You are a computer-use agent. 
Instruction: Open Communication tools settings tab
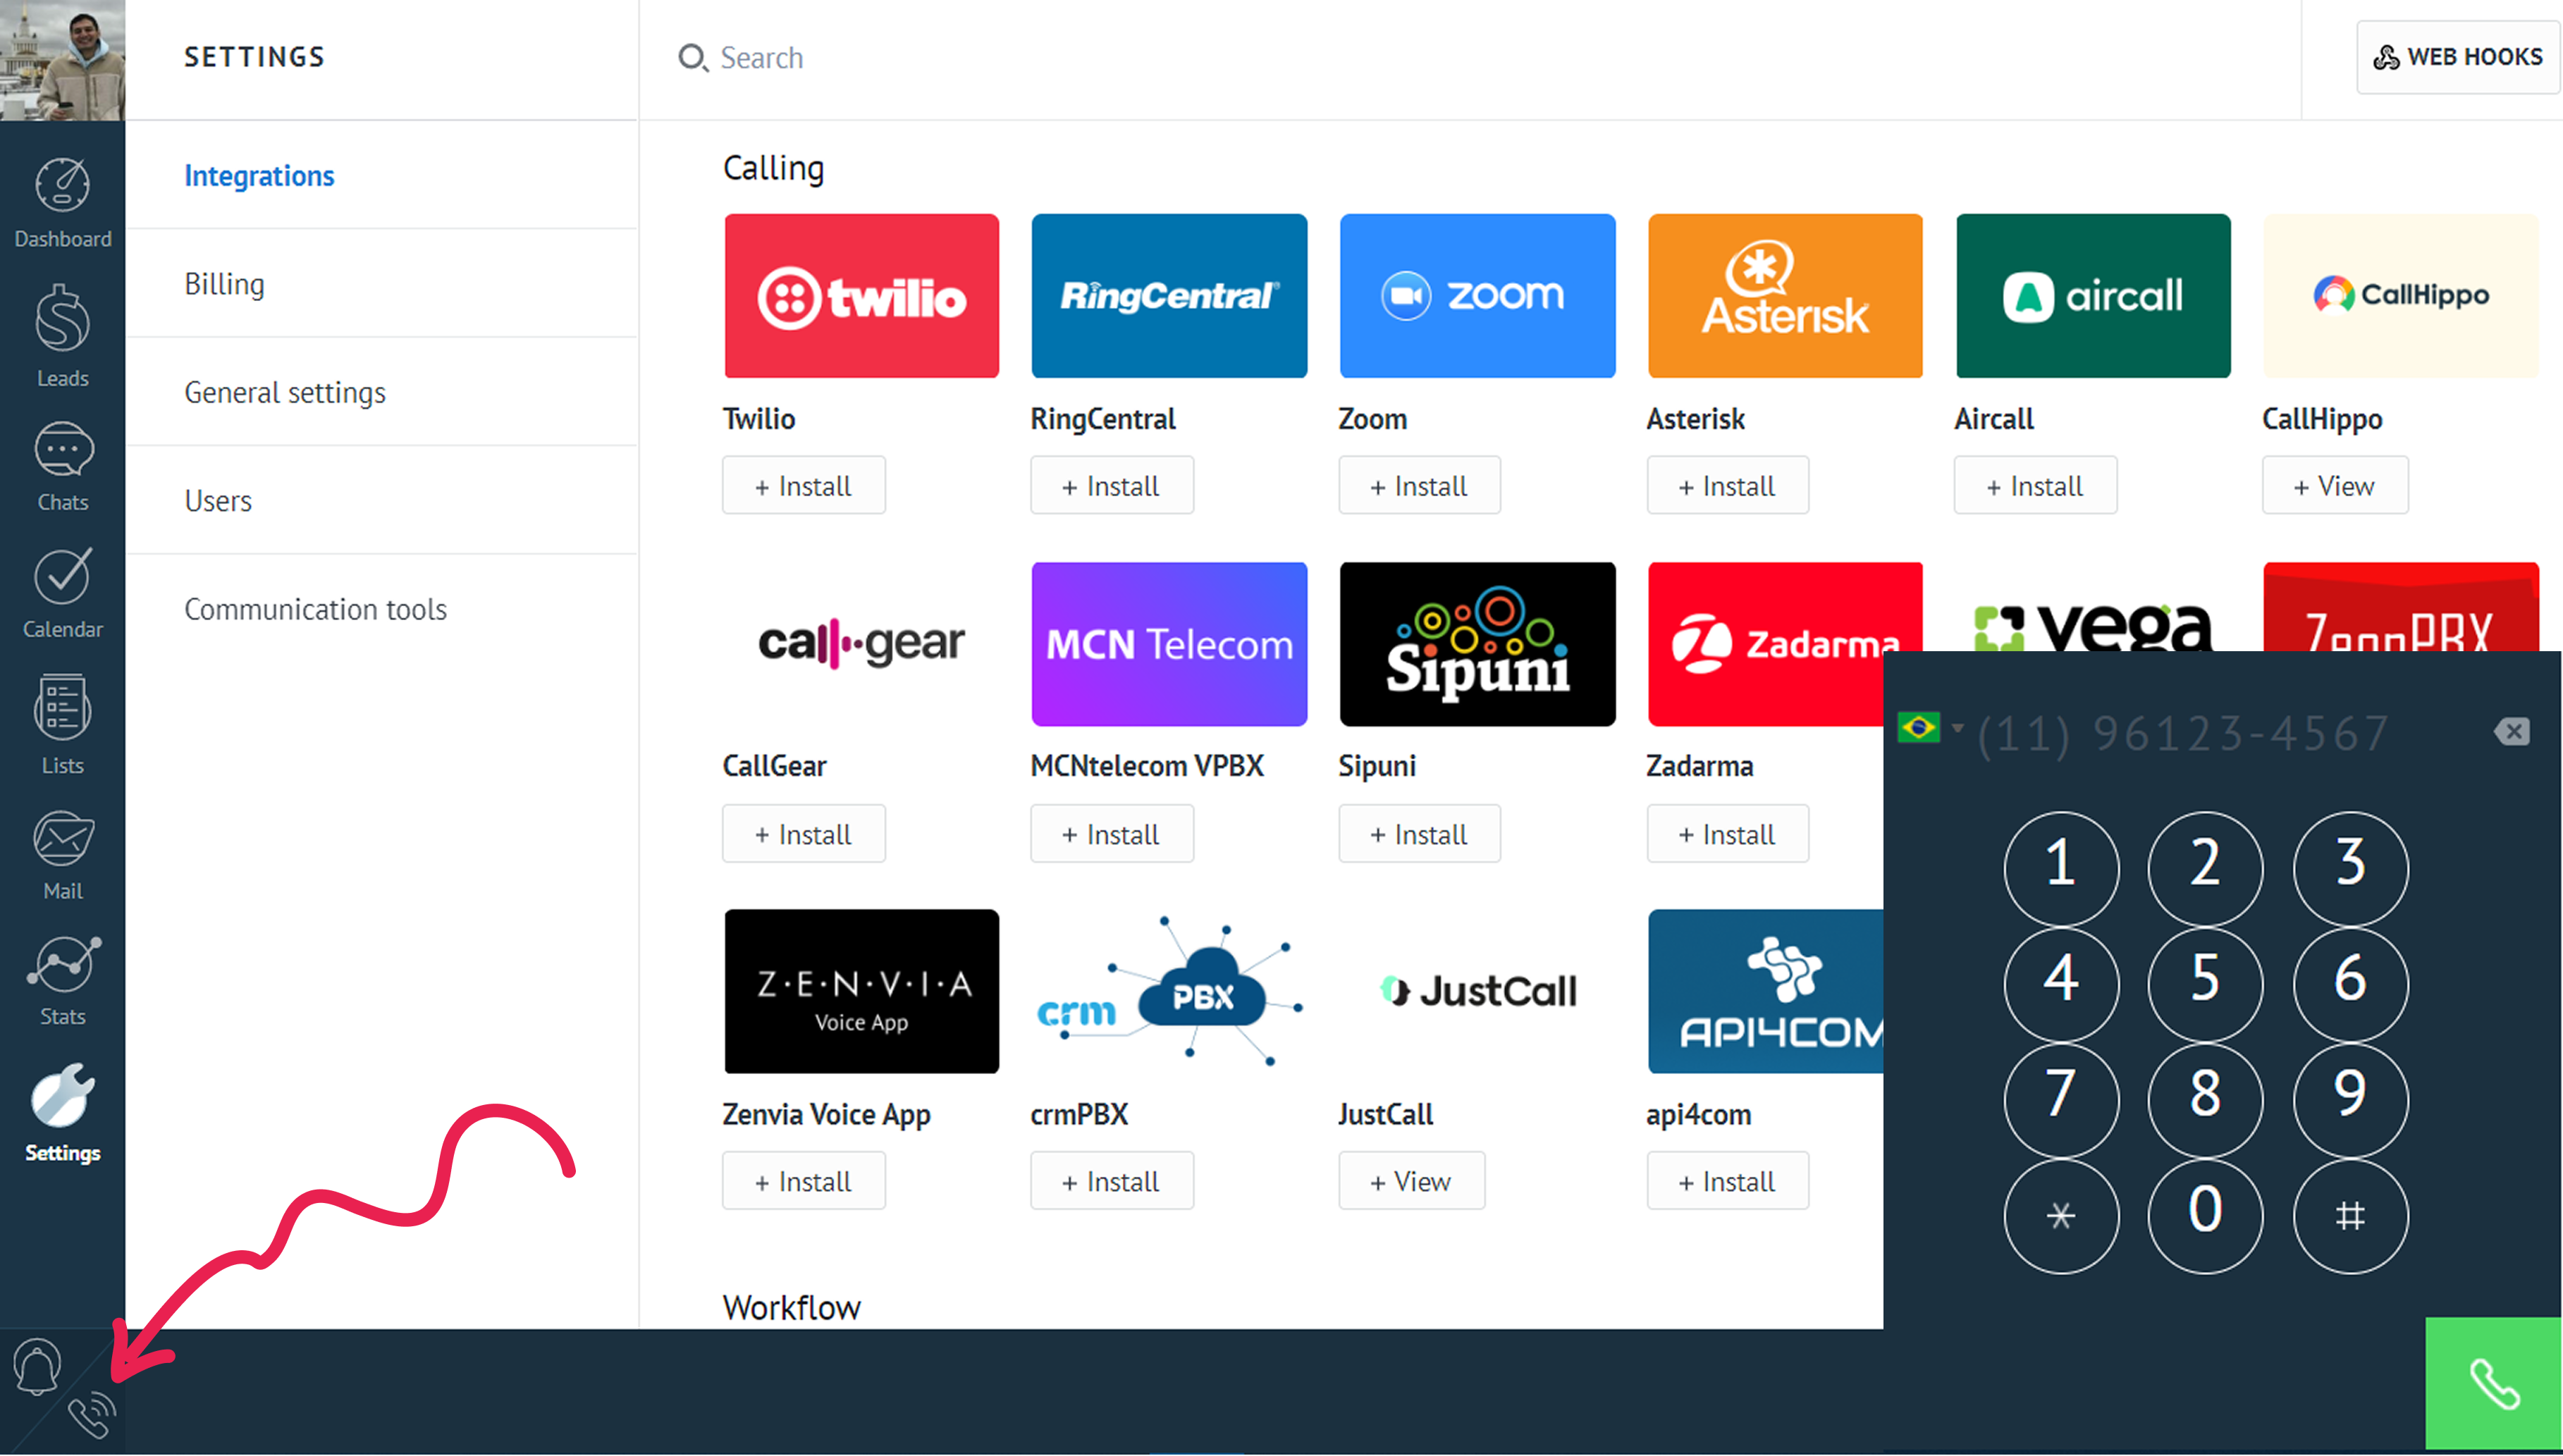[315, 609]
